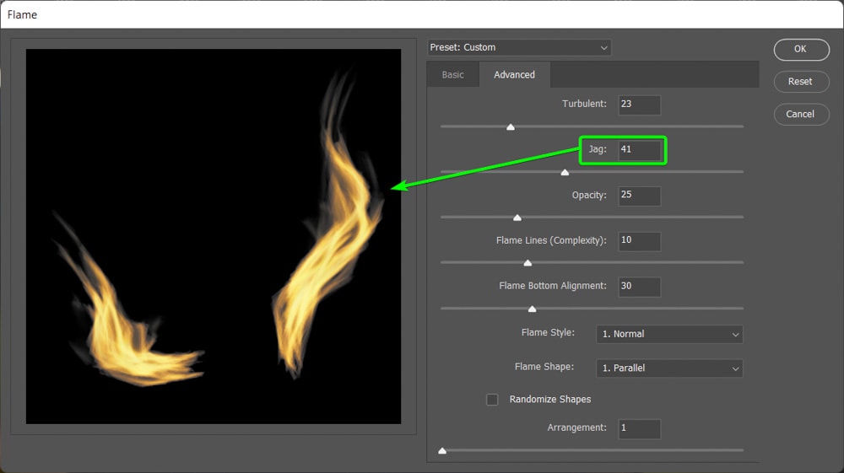Click the Flame Bottom Alignment field
Screen dimensions: 844x473
point(639,287)
